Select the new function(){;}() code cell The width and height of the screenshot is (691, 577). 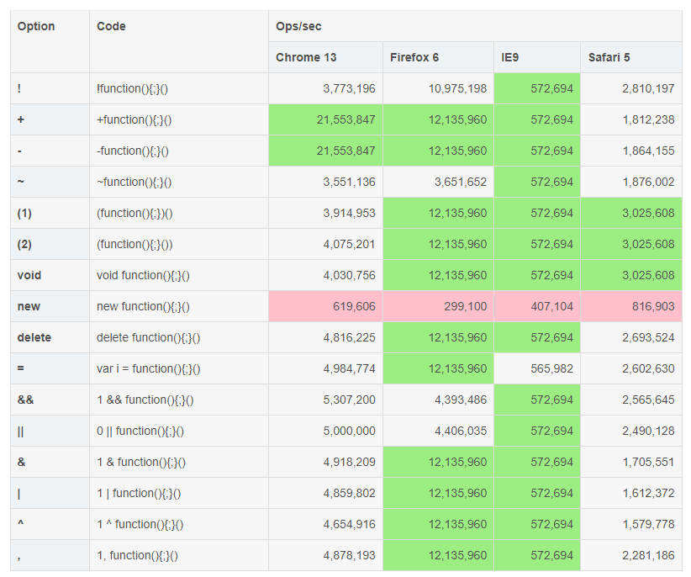pyautogui.click(x=143, y=306)
